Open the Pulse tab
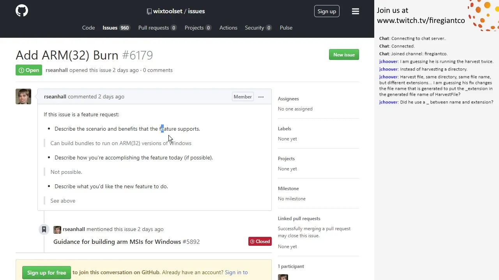The image size is (499, 280). [286, 28]
